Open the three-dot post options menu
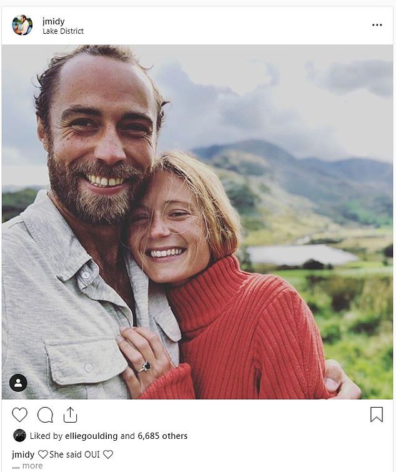 (x=377, y=25)
